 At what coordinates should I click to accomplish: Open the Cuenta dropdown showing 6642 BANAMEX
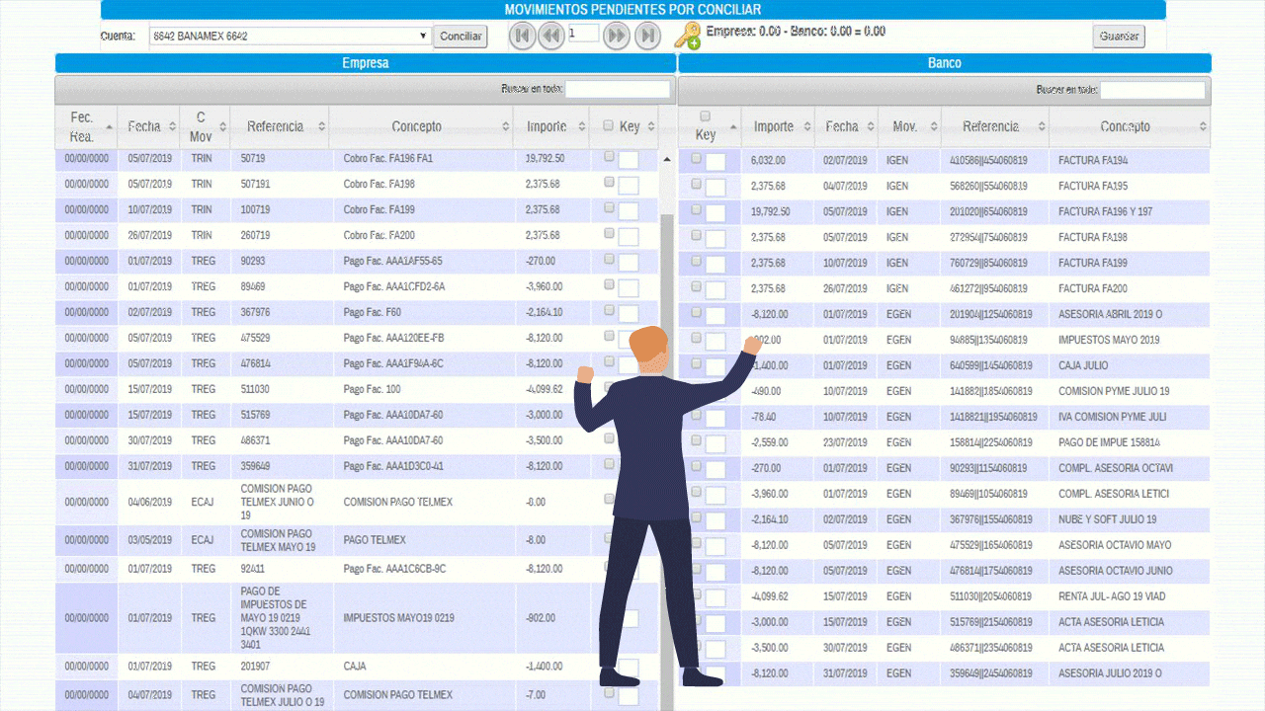291,37
